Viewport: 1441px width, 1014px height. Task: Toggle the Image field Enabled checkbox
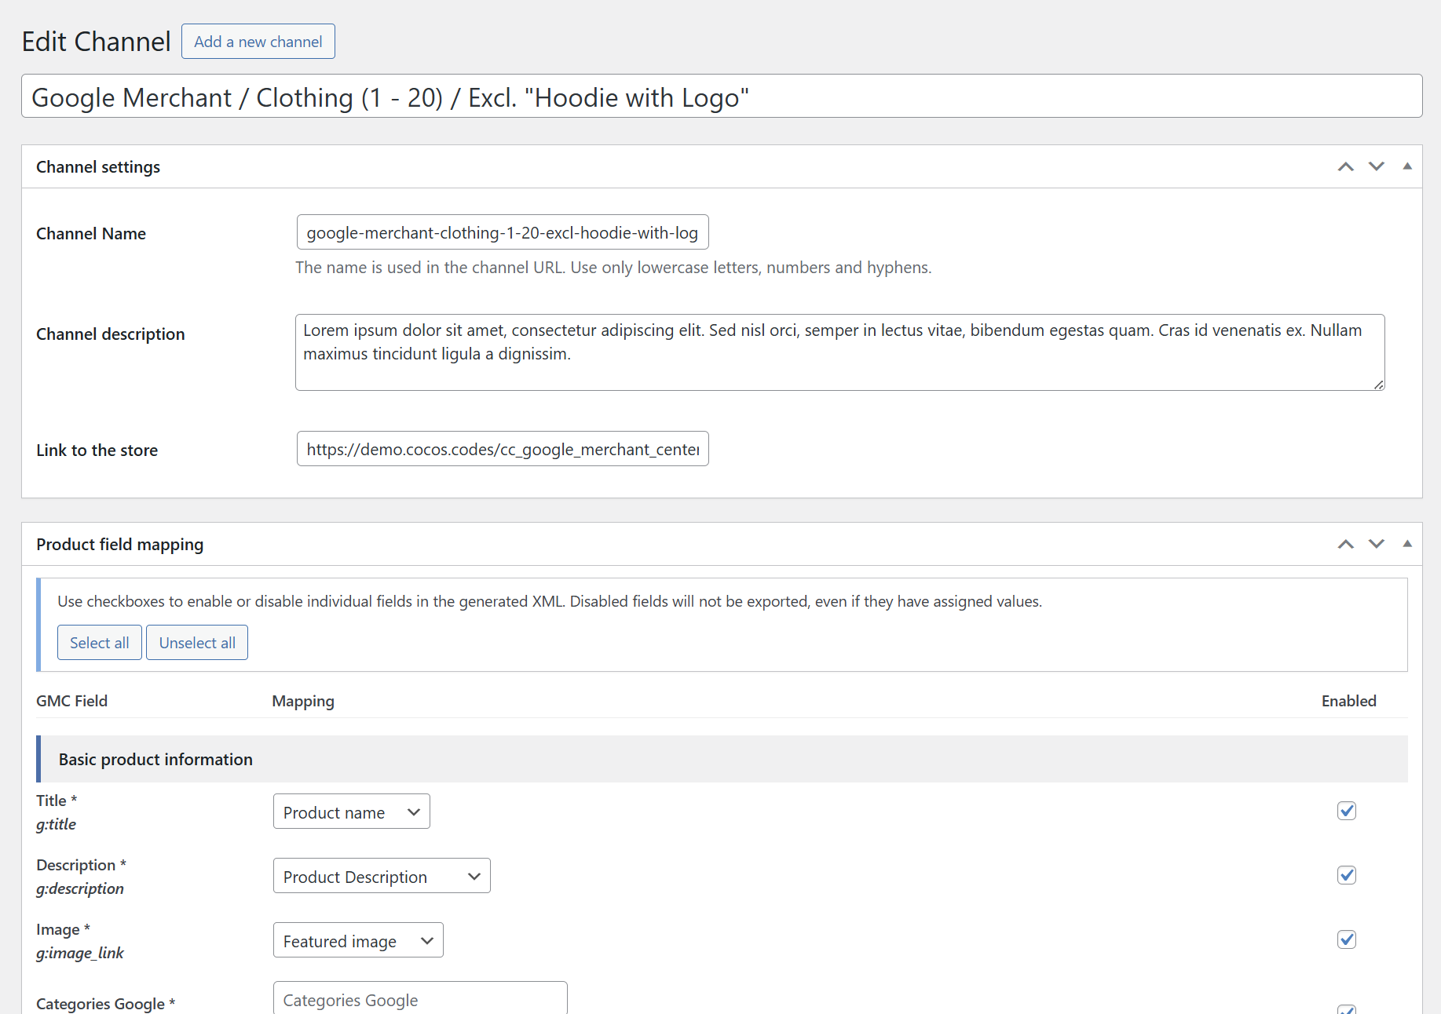[x=1346, y=939]
